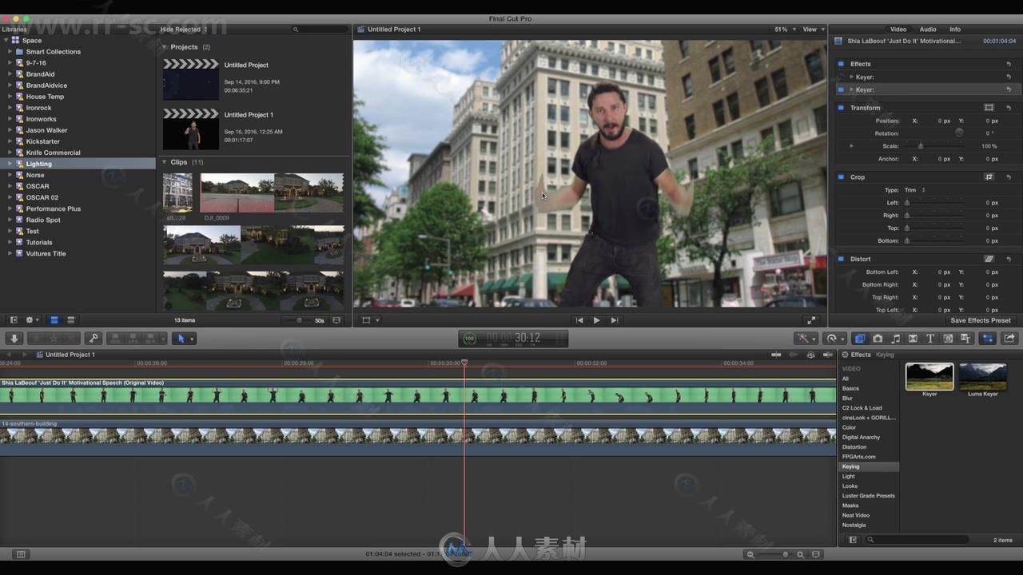Reset the Crop parameters
The width and height of the screenshot is (1023, 575).
point(1009,177)
